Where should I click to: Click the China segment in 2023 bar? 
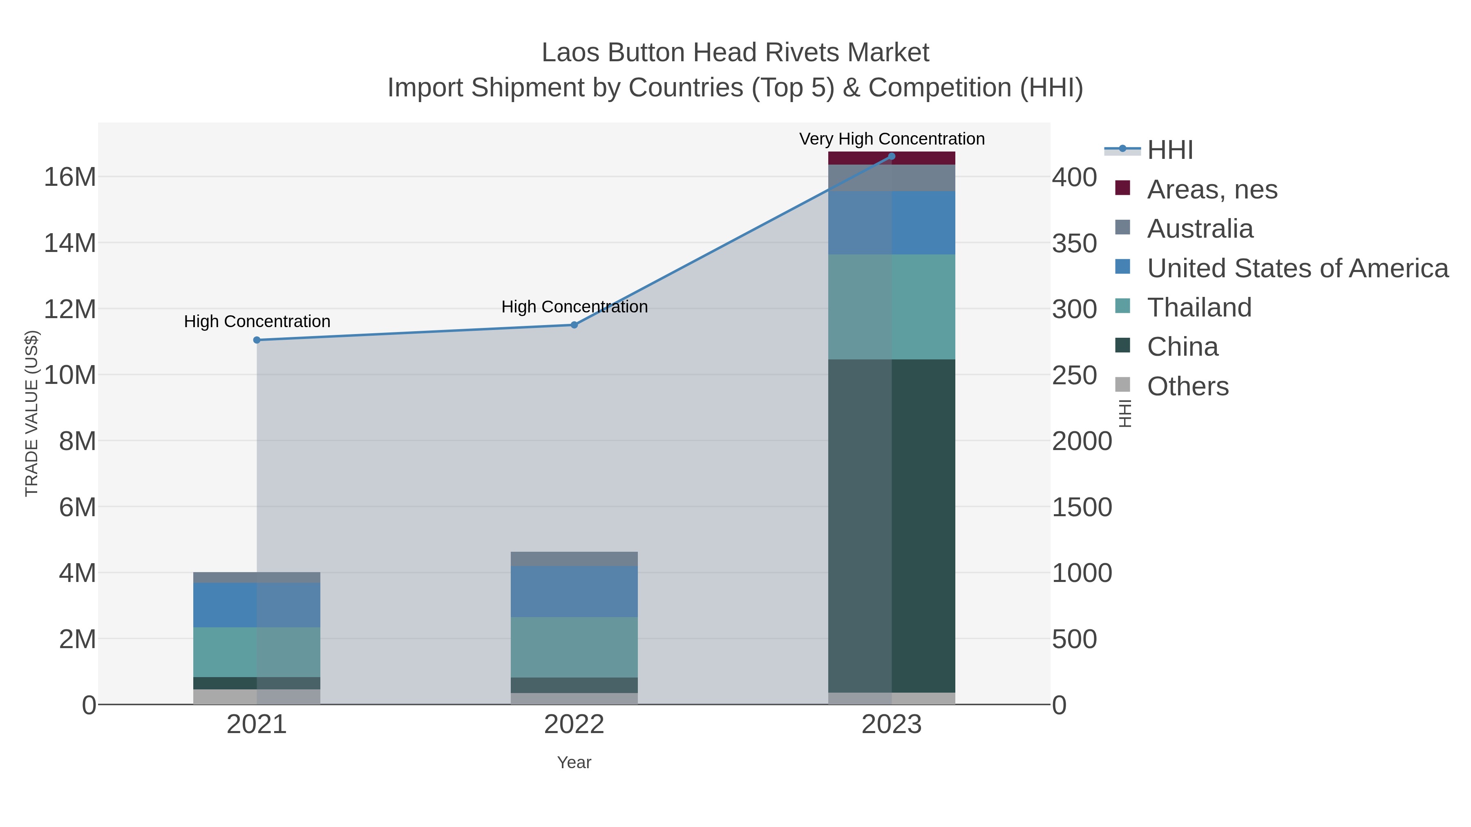(892, 526)
